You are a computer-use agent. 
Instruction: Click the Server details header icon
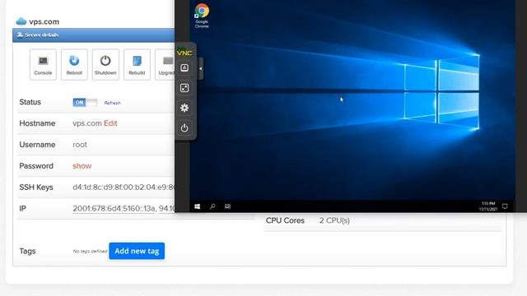(x=20, y=35)
